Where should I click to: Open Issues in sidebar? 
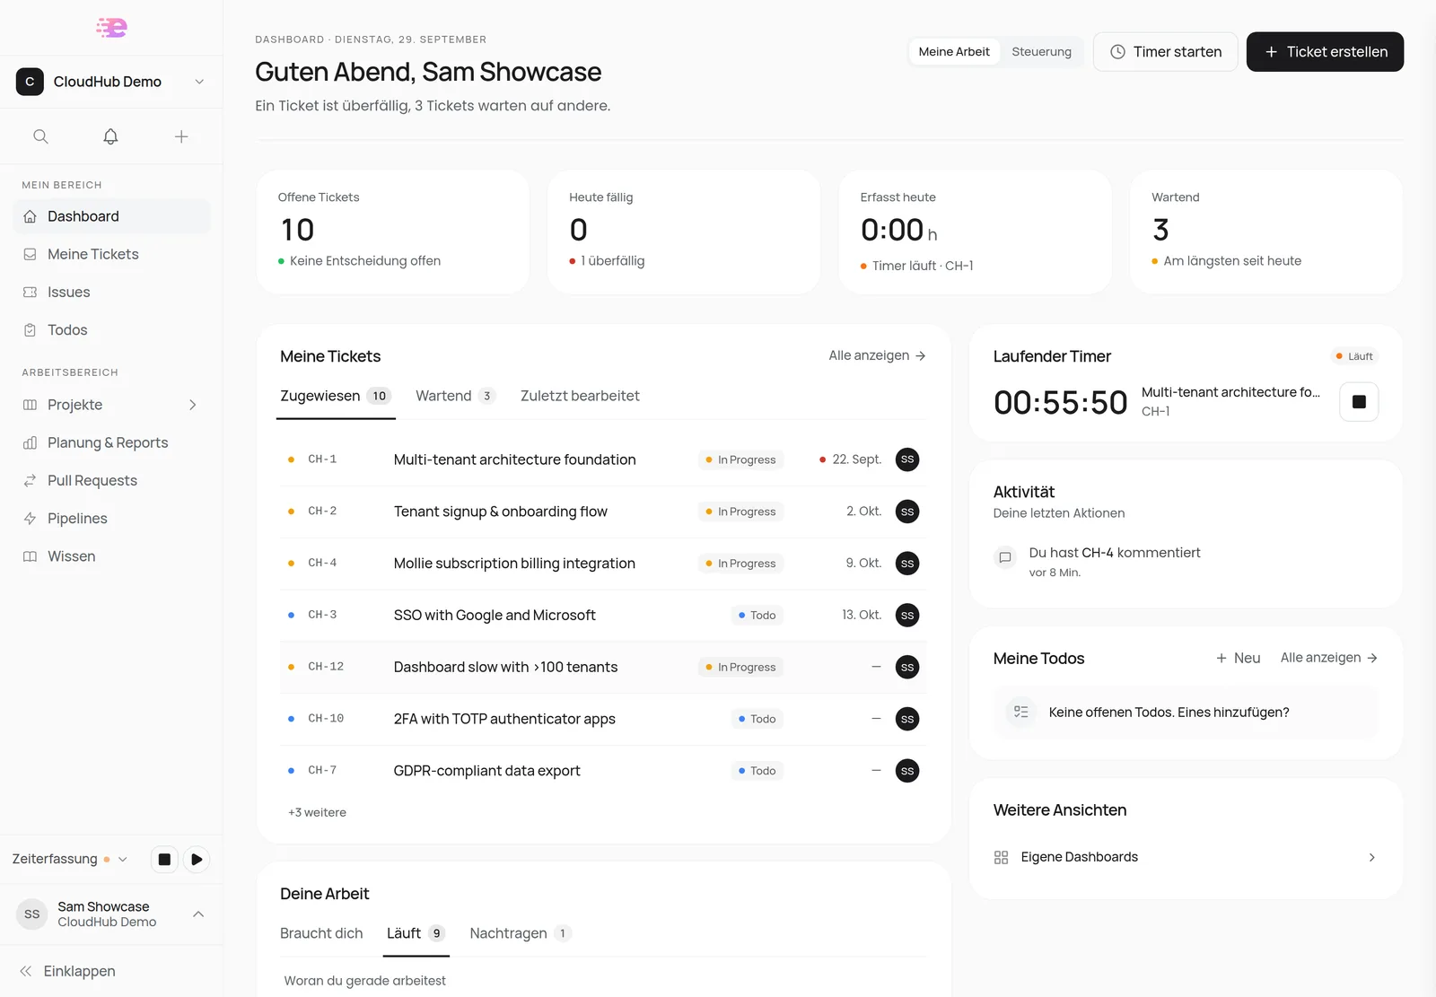pos(111,292)
